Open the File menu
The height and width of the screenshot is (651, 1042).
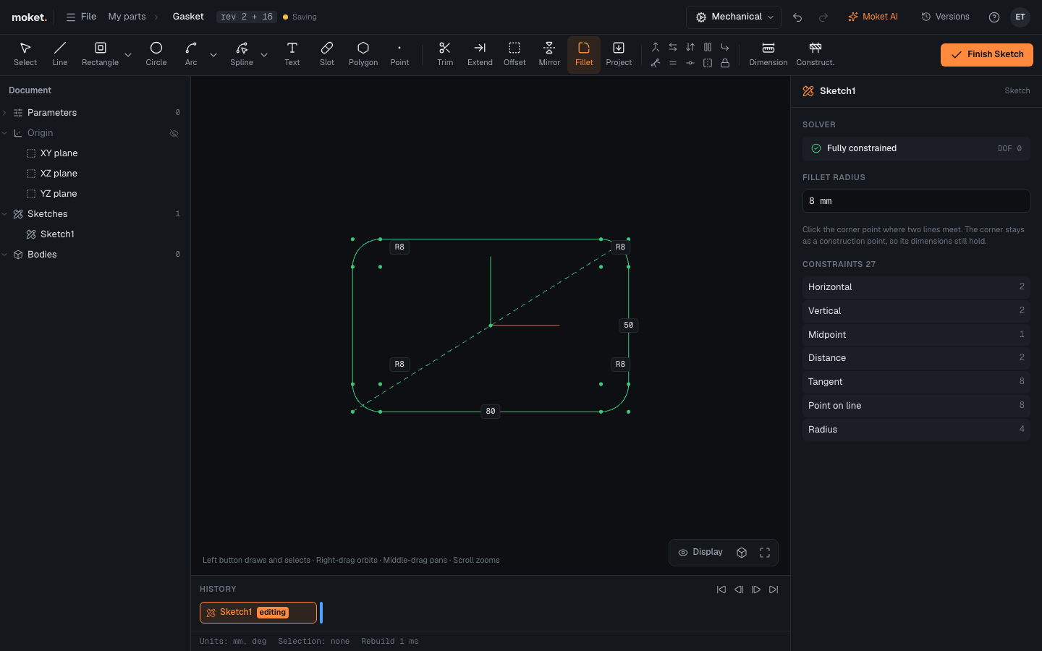tap(81, 17)
